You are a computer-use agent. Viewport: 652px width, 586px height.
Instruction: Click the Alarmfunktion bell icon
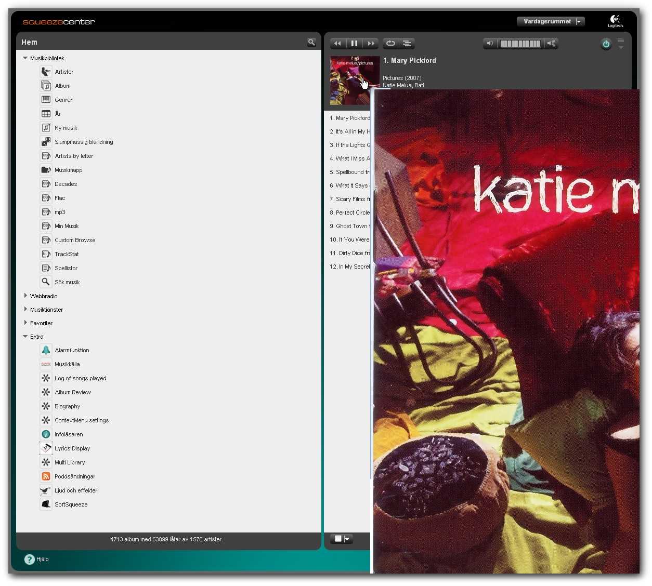[x=46, y=350]
